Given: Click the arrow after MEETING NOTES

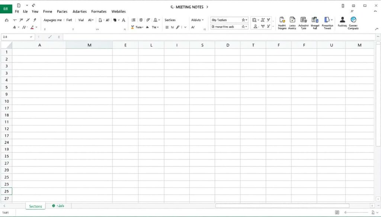Looking at the screenshot, I should (x=207, y=7).
